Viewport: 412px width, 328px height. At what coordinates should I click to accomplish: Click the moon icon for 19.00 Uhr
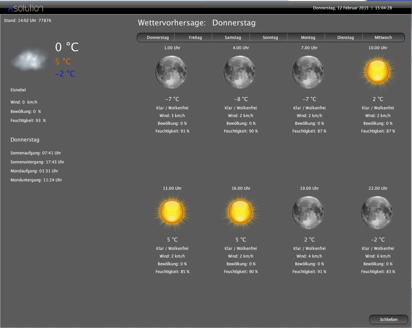[308, 213]
